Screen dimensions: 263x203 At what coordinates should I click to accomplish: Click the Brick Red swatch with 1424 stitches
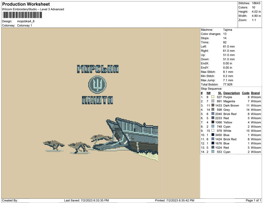tap(213, 139)
